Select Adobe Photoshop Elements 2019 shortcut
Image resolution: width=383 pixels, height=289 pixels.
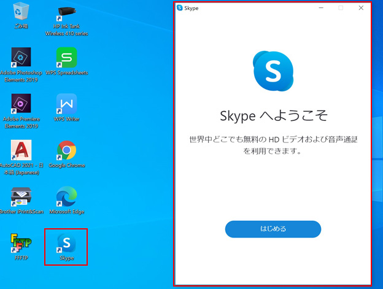coord(21,58)
